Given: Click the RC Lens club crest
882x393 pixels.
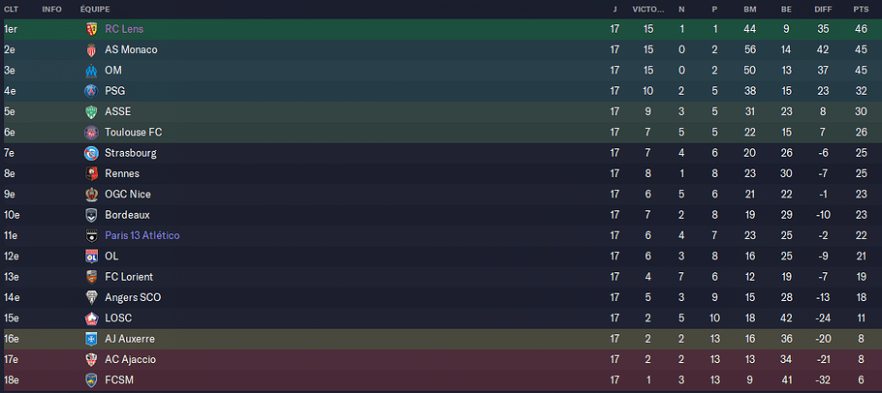Looking at the screenshot, I should click(x=91, y=29).
